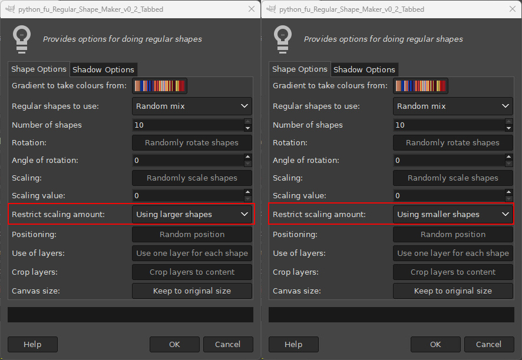The width and height of the screenshot is (522, 360).
Task: Increase Number of shapes in the larger-shapes dialog
Action: [x=247, y=122]
